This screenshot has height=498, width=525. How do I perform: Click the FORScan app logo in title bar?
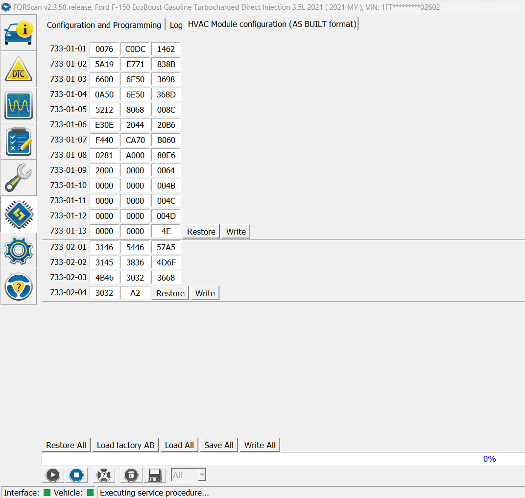tap(6, 7)
